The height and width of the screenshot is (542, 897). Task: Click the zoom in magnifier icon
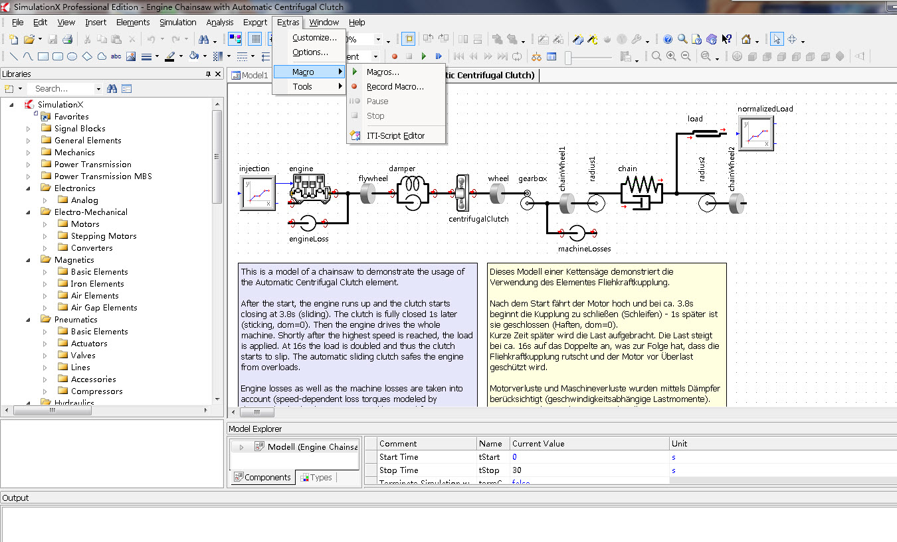[671, 56]
